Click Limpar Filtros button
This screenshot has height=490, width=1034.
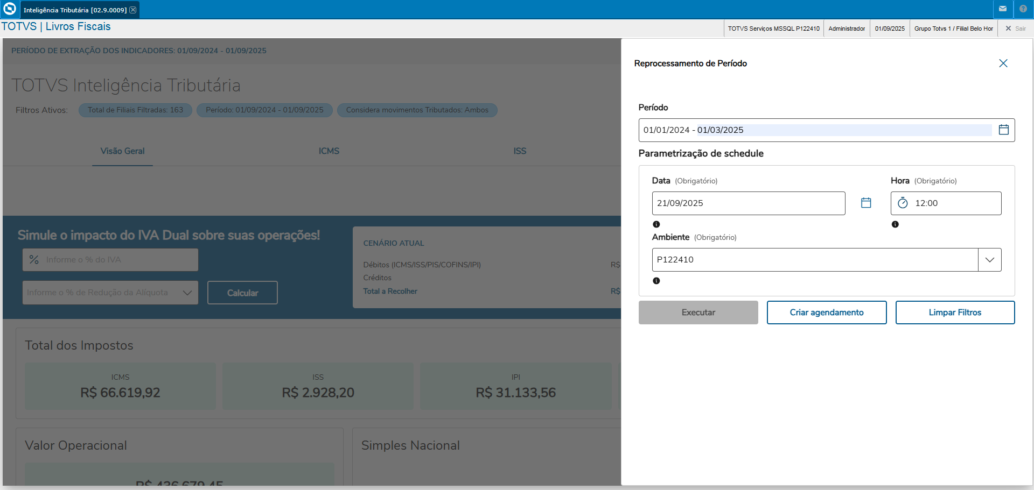click(955, 313)
